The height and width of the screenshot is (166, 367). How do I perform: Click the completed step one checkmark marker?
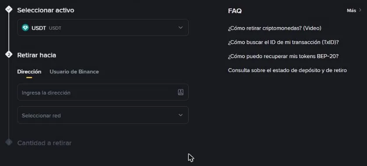point(9,9)
